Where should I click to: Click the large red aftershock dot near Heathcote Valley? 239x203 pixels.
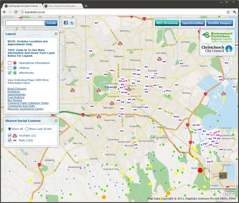pyautogui.click(x=200, y=170)
